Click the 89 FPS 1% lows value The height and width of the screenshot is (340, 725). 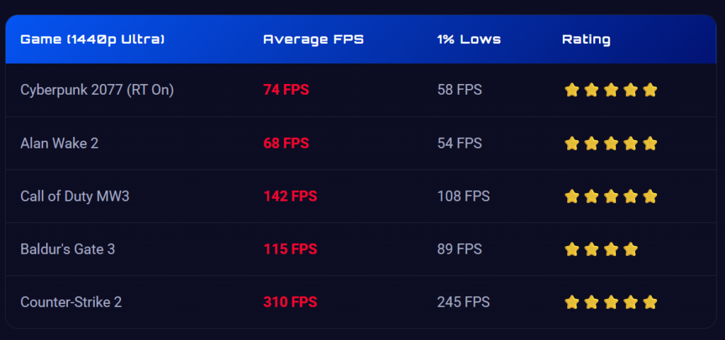[459, 250]
